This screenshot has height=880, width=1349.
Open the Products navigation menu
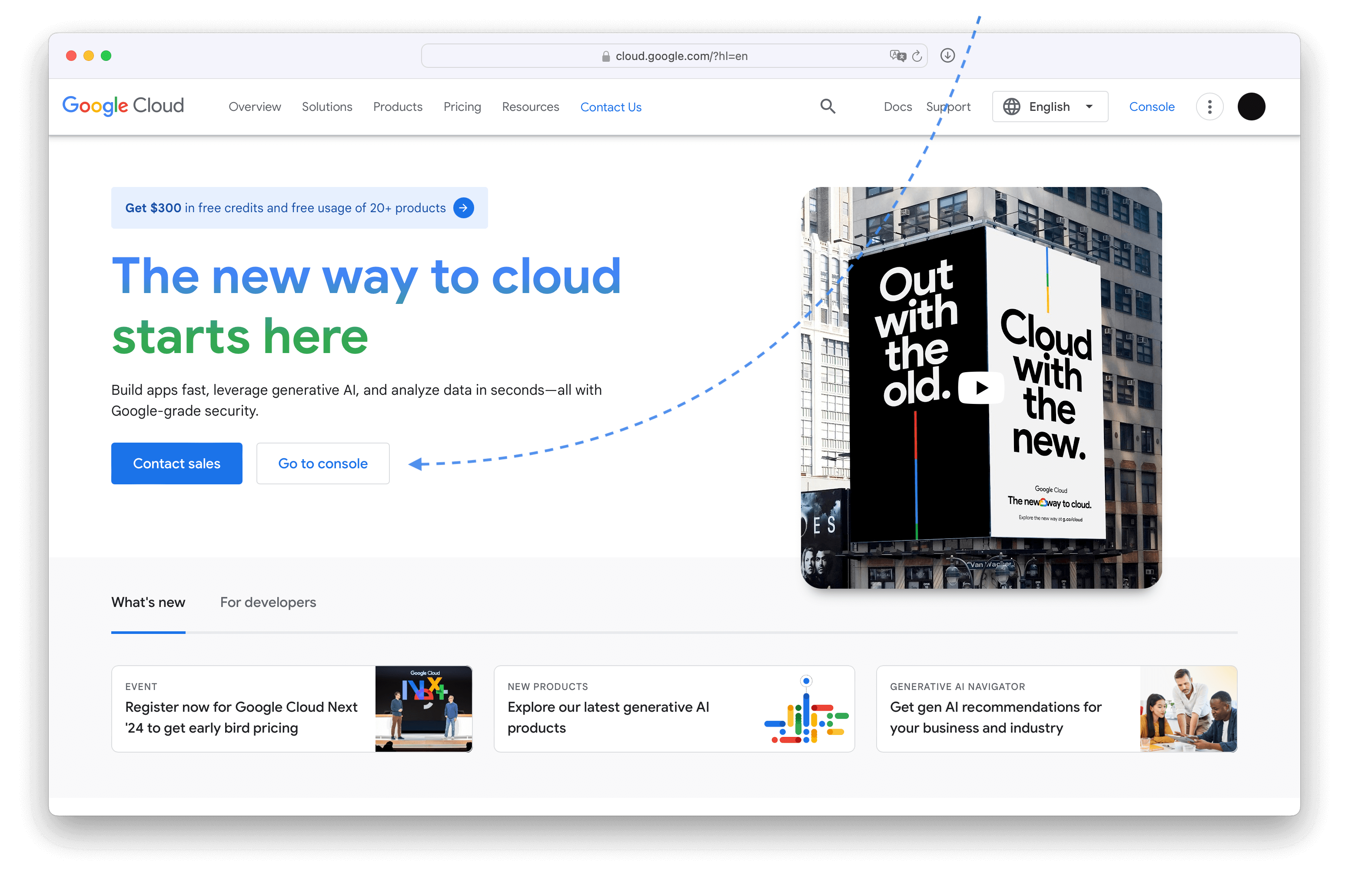397,107
